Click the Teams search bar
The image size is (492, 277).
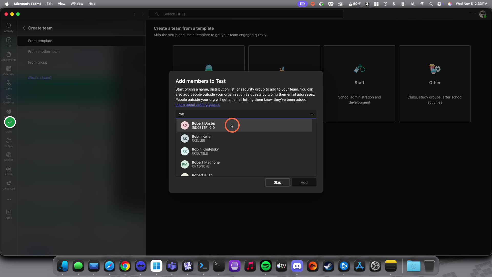[x=245, y=14]
